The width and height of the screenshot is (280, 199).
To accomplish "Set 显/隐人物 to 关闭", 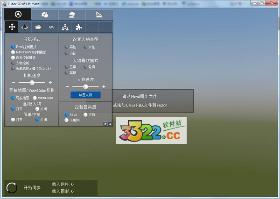I will [41, 109].
